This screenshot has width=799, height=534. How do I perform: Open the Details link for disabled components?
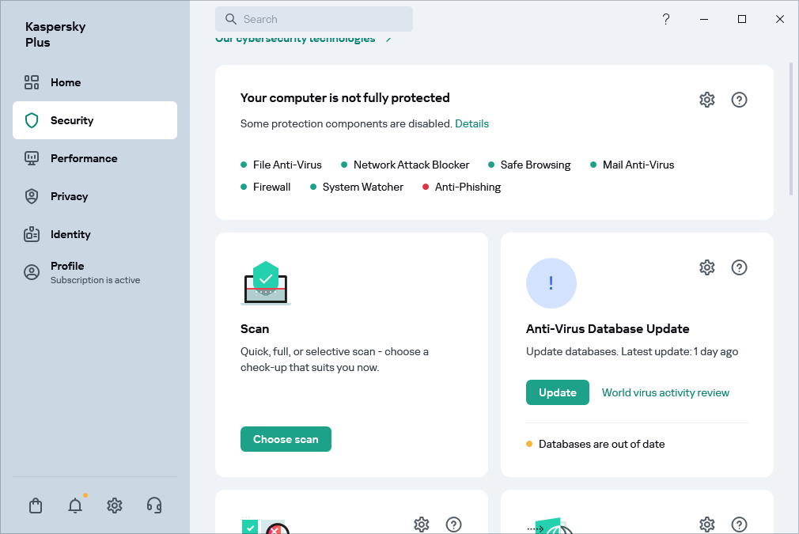[471, 123]
